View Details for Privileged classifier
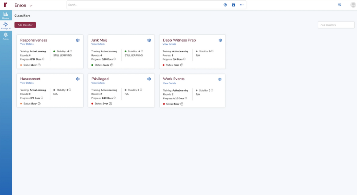 click(x=98, y=83)
